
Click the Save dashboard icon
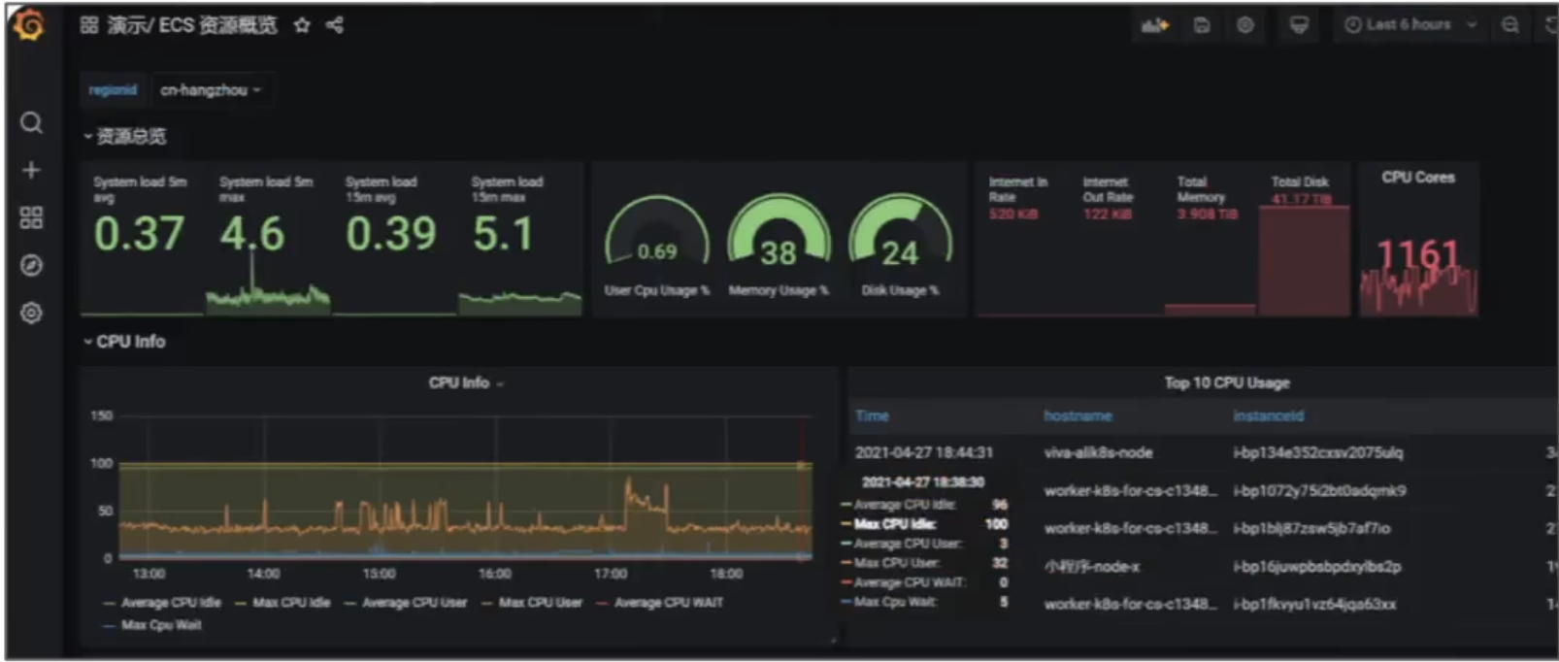click(1201, 25)
